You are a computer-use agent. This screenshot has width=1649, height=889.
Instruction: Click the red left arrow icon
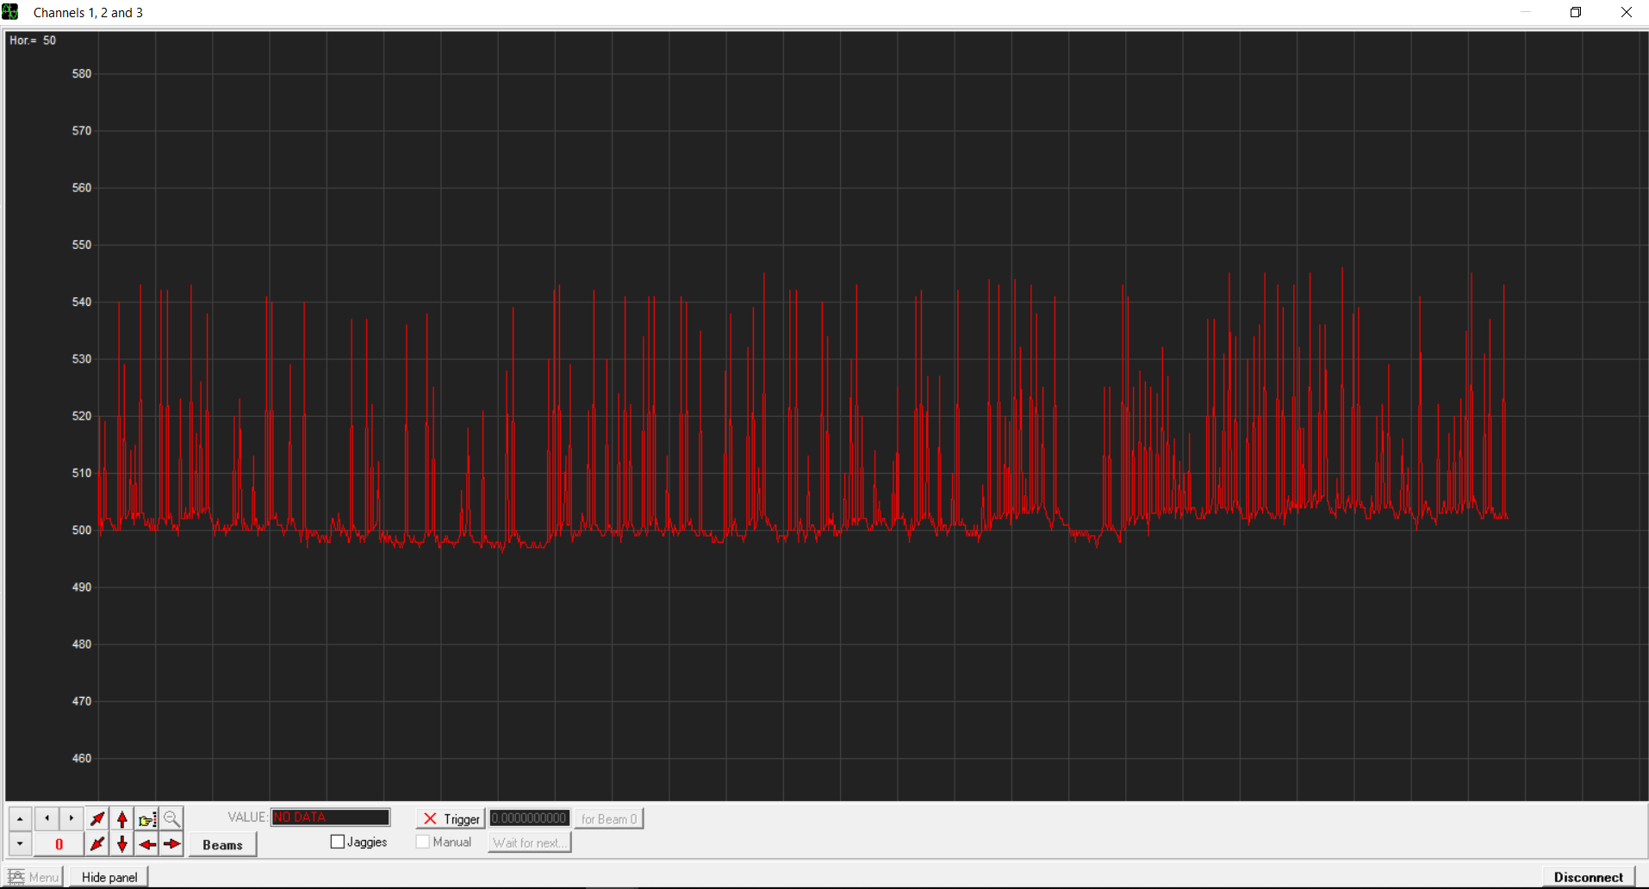[x=147, y=844]
